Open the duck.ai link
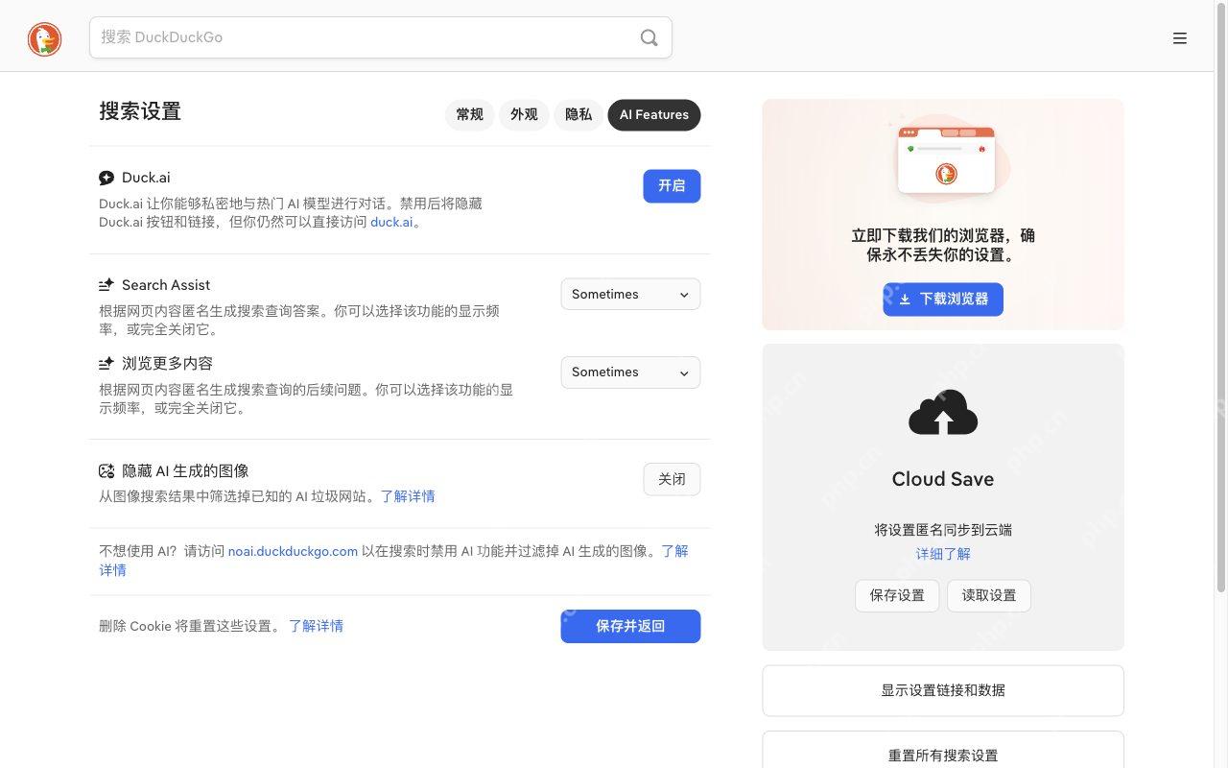1228x768 pixels. tap(391, 222)
